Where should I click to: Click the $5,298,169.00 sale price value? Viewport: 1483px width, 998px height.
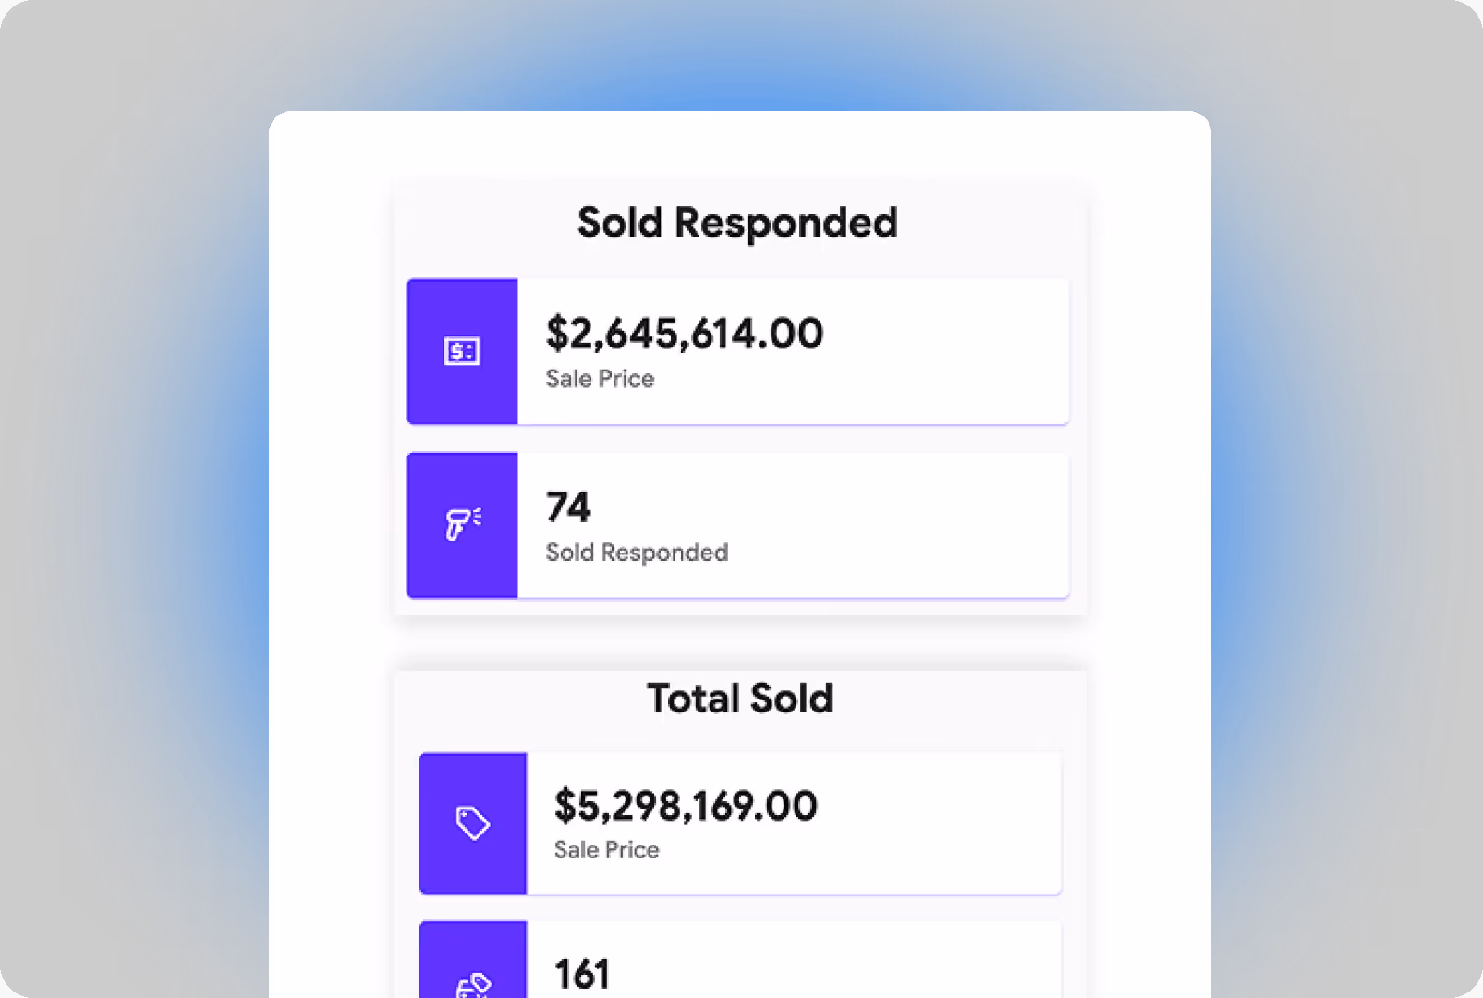pos(684,805)
